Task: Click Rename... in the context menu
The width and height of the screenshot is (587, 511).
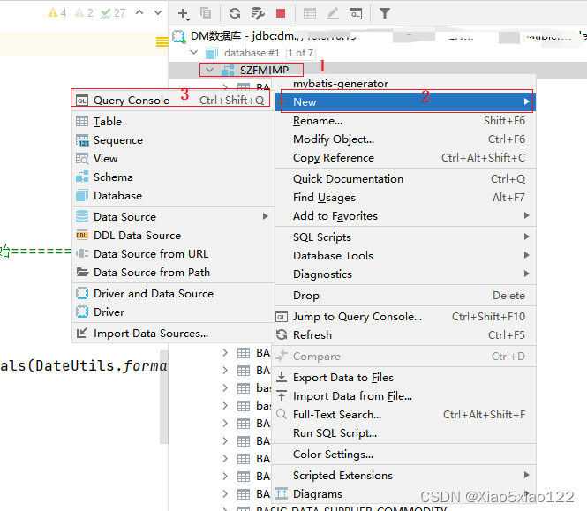Action: click(x=405, y=121)
